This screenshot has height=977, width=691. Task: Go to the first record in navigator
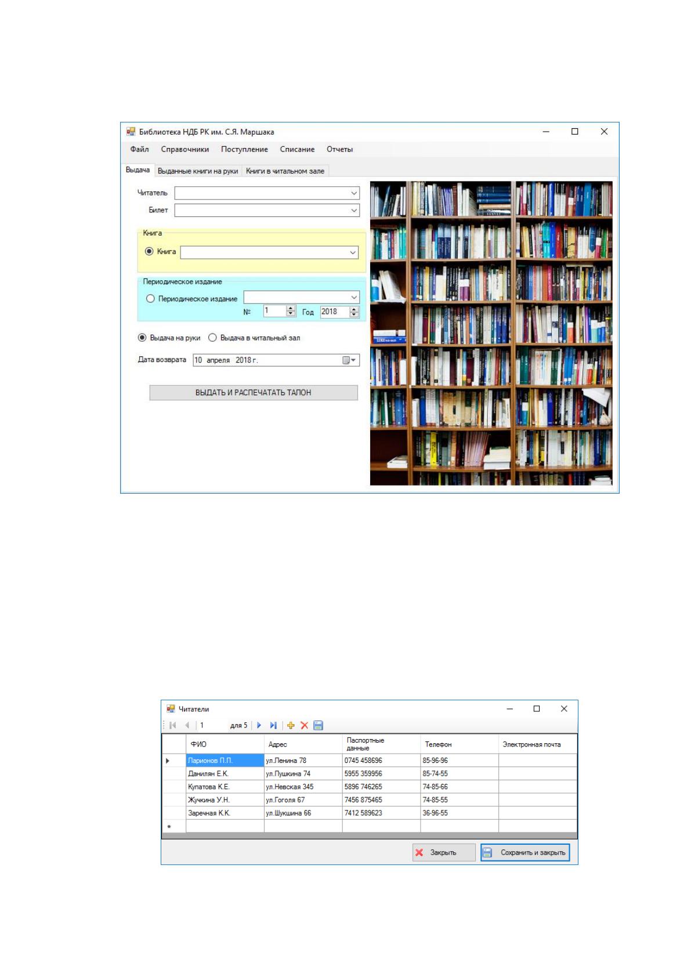pyautogui.click(x=173, y=725)
